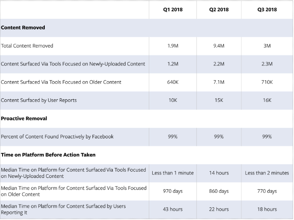Select the Less than 1 minute cell

coord(173,173)
